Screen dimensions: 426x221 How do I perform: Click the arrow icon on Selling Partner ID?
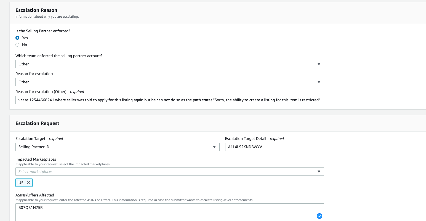[214, 147]
